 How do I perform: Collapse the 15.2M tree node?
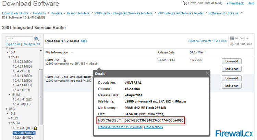(x=10, y=123)
